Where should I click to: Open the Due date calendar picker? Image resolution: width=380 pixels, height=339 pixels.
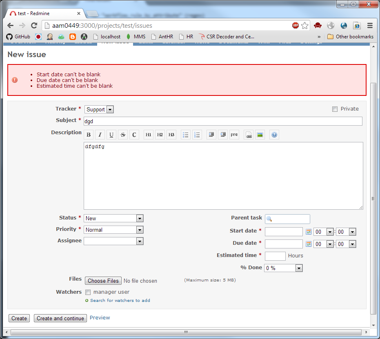[x=309, y=244]
